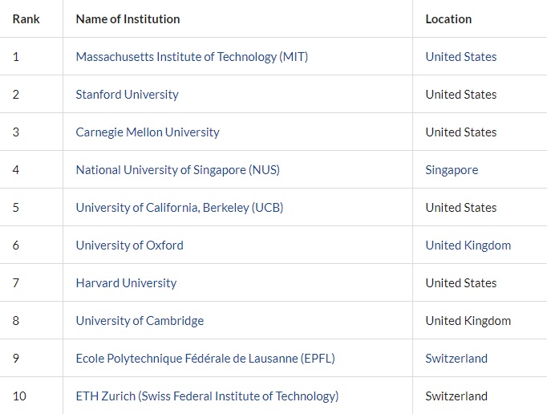Click the University of Cambridge link
This screenshot has width=547, height=414.
140,321
